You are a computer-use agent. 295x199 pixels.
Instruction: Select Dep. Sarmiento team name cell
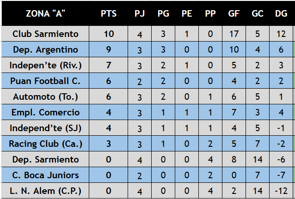(x=45, y=159)
